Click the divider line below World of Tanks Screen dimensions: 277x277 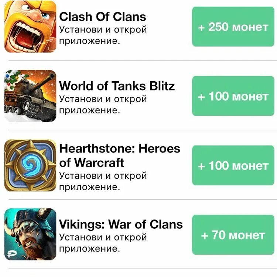(143, 130)
